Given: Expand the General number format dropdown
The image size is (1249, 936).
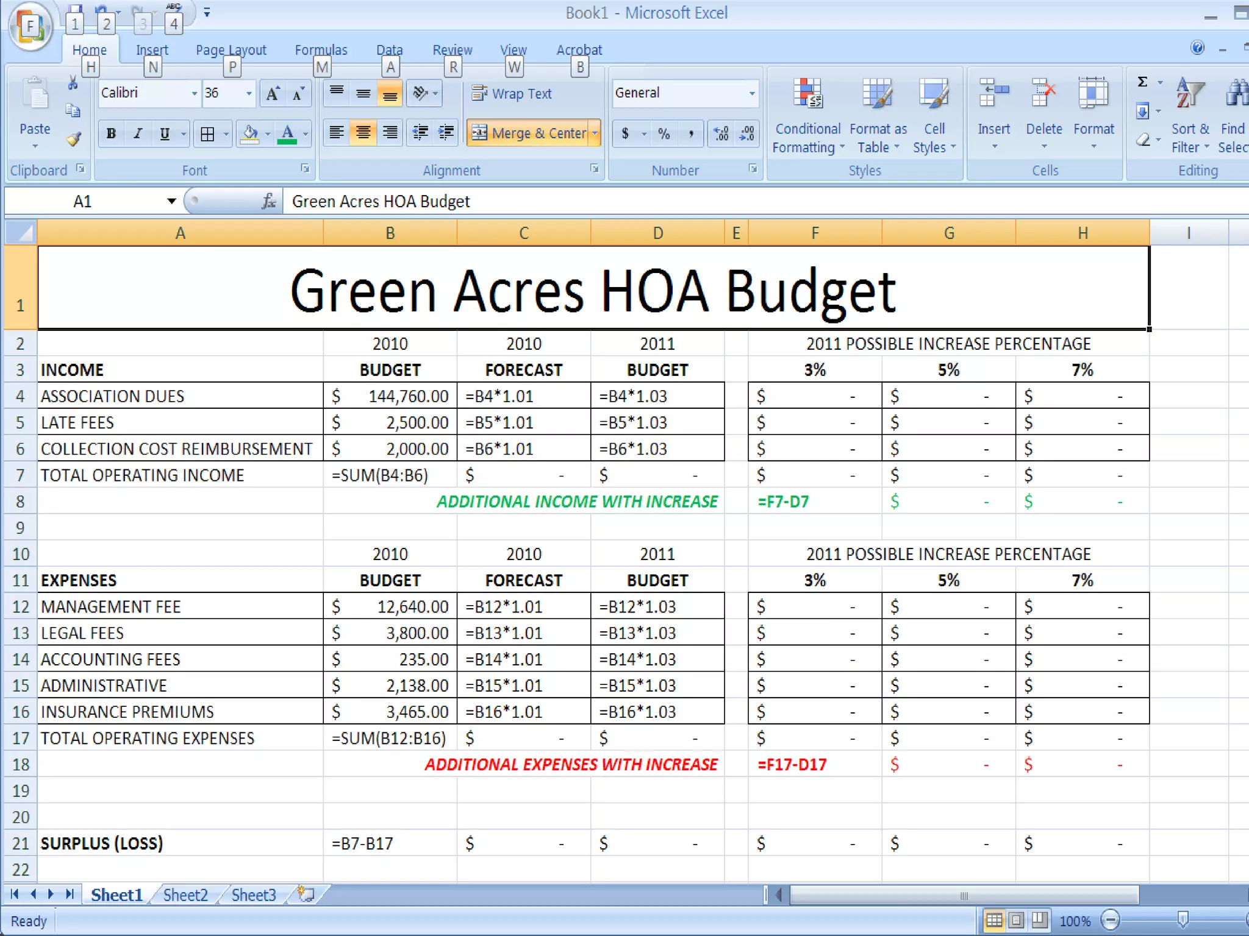Looking at the screenshot, I should pos(751,93).
